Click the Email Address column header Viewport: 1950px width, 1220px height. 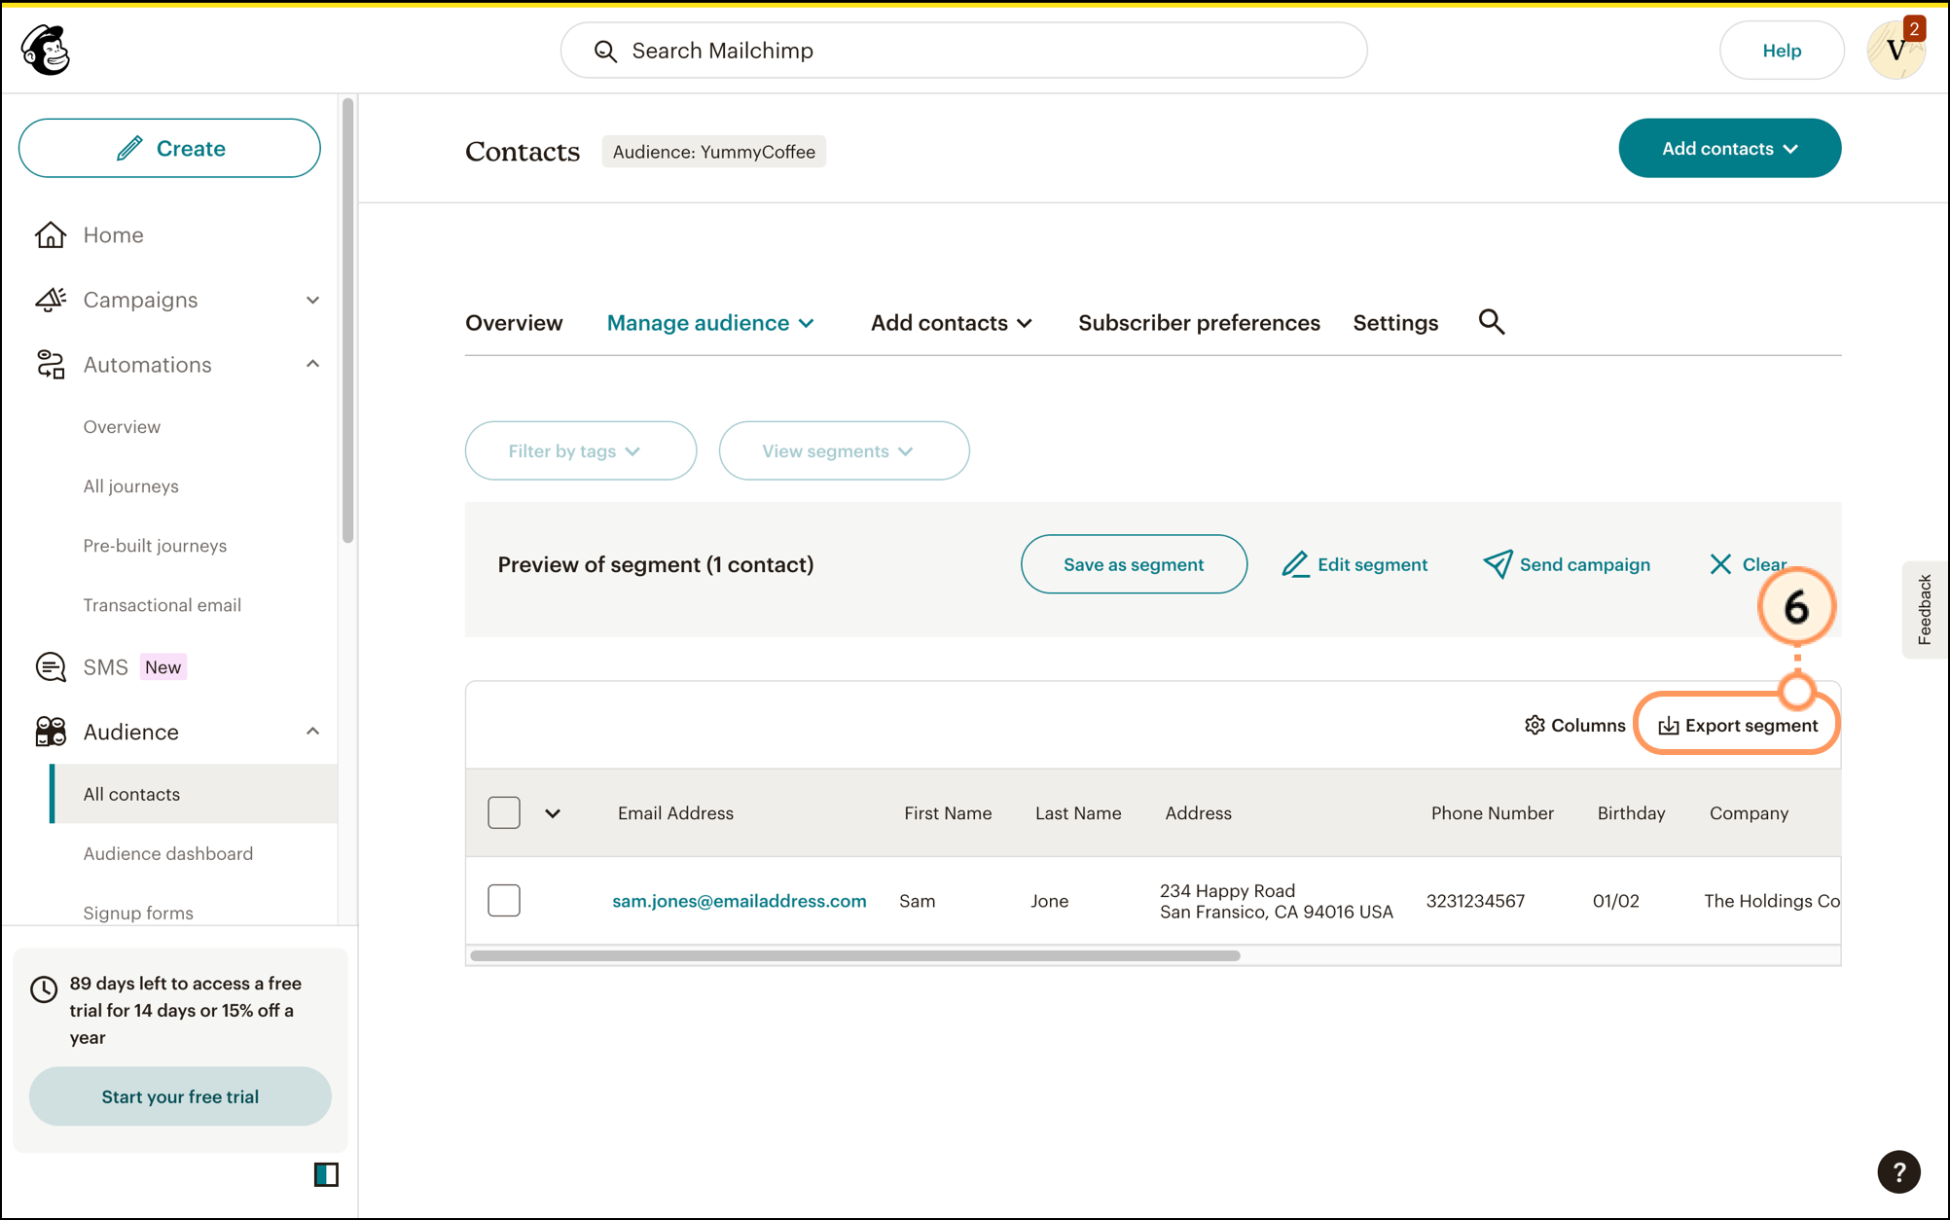(x=675, y=813)
